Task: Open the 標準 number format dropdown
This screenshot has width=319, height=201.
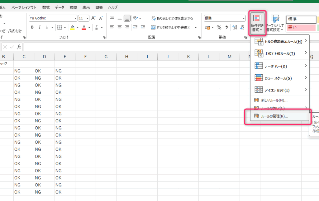Action: [243, 18]
